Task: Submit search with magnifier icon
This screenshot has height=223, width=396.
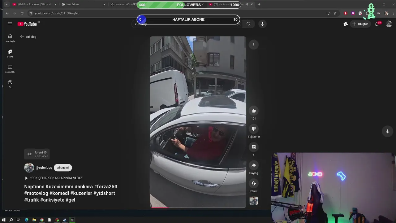Action: point(248,24)
